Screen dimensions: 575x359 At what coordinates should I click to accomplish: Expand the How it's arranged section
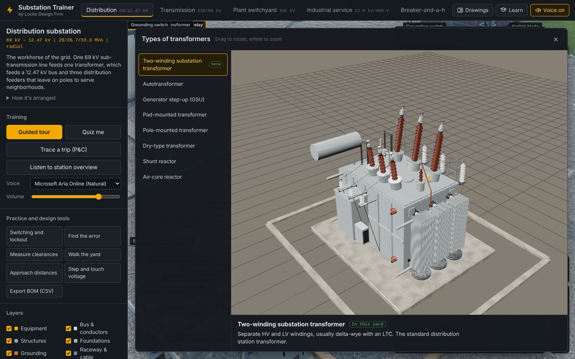[31, 98]
